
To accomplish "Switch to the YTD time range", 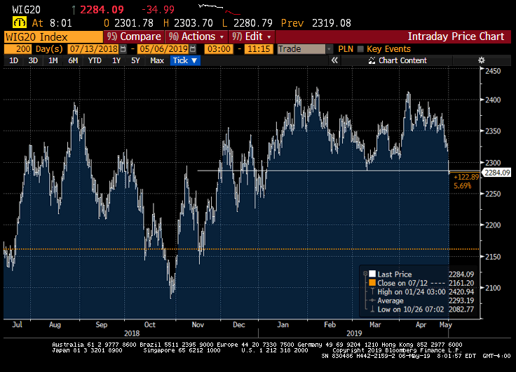I will tap(94, 61).
